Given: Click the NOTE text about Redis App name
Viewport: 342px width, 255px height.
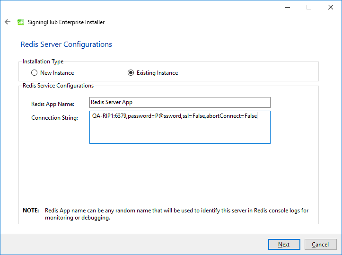Looking at the screenshot, I should [x=166, y=214].
